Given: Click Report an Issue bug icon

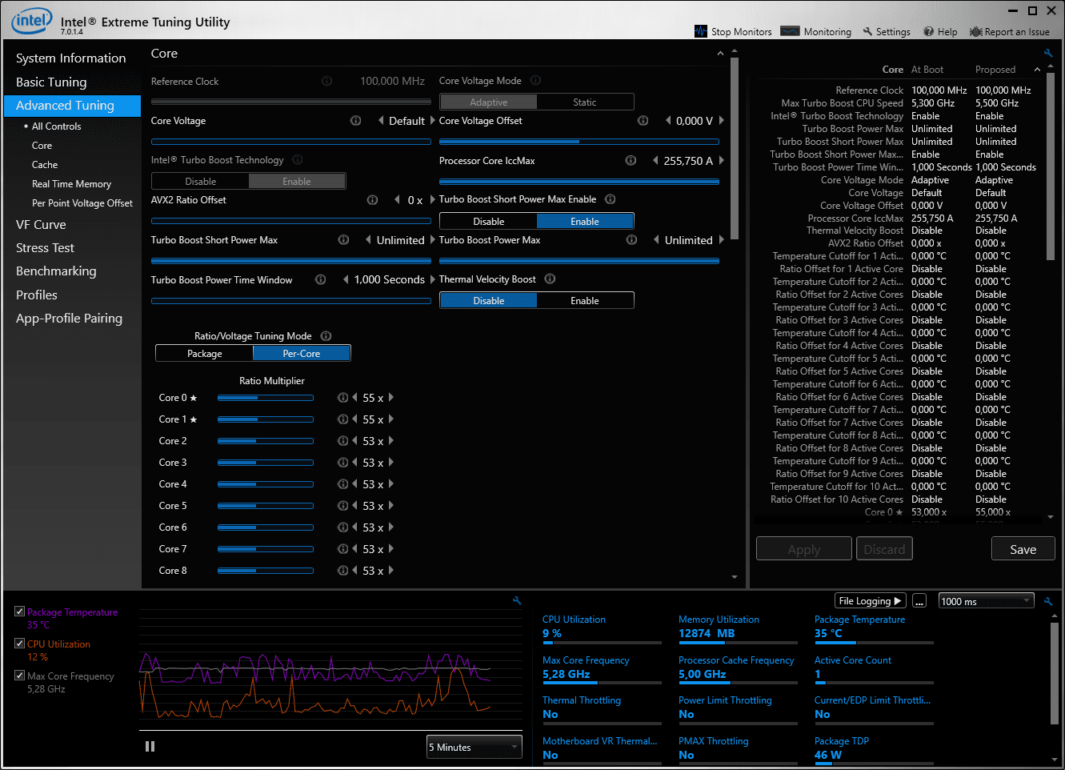Looking at the screenshot, I should tap(975, 31).
